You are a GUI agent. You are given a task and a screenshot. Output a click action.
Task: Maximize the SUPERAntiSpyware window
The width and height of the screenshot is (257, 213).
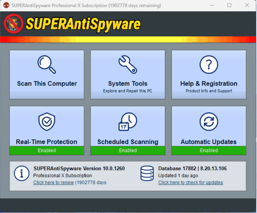(229, 5)
